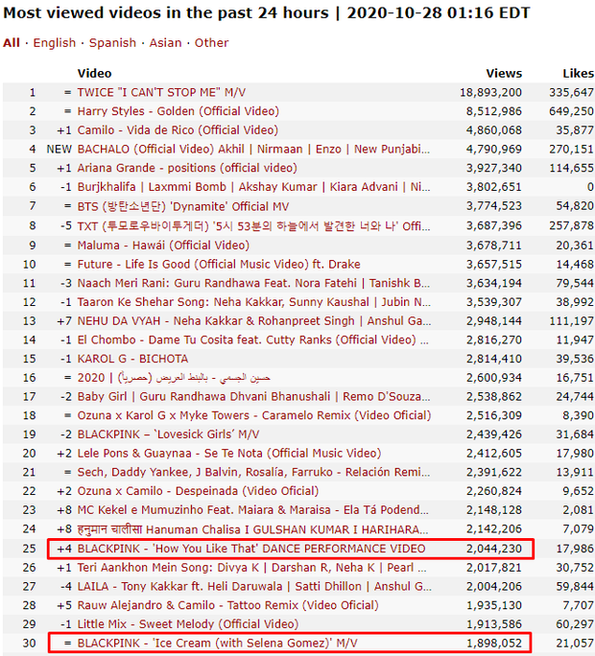Image resolution: width=595 pixels, height=656 pixels.
Task: Open Future - Life Is Good link
Action: pyautogui.click(x=219, y=264)
